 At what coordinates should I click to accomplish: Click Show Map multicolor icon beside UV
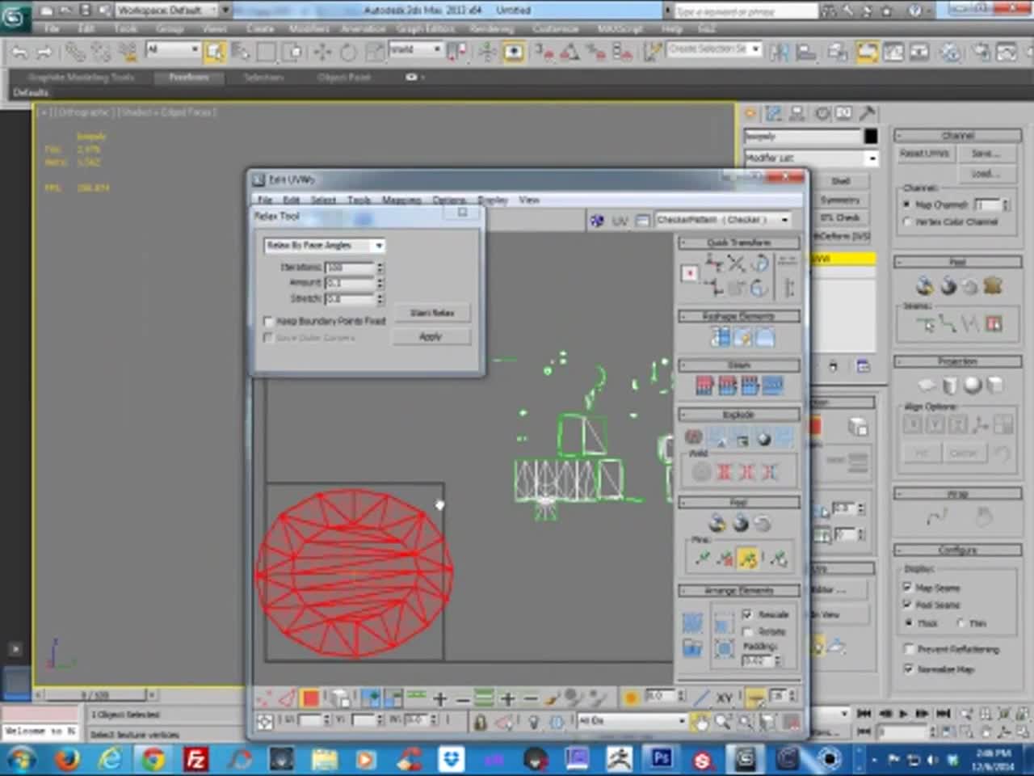(x=597, y=220)
